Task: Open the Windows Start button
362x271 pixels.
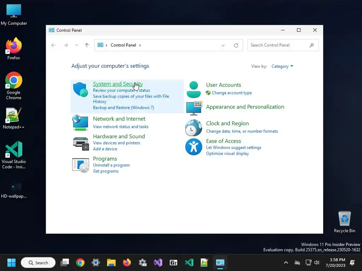Action: click(x=11, y=263)
